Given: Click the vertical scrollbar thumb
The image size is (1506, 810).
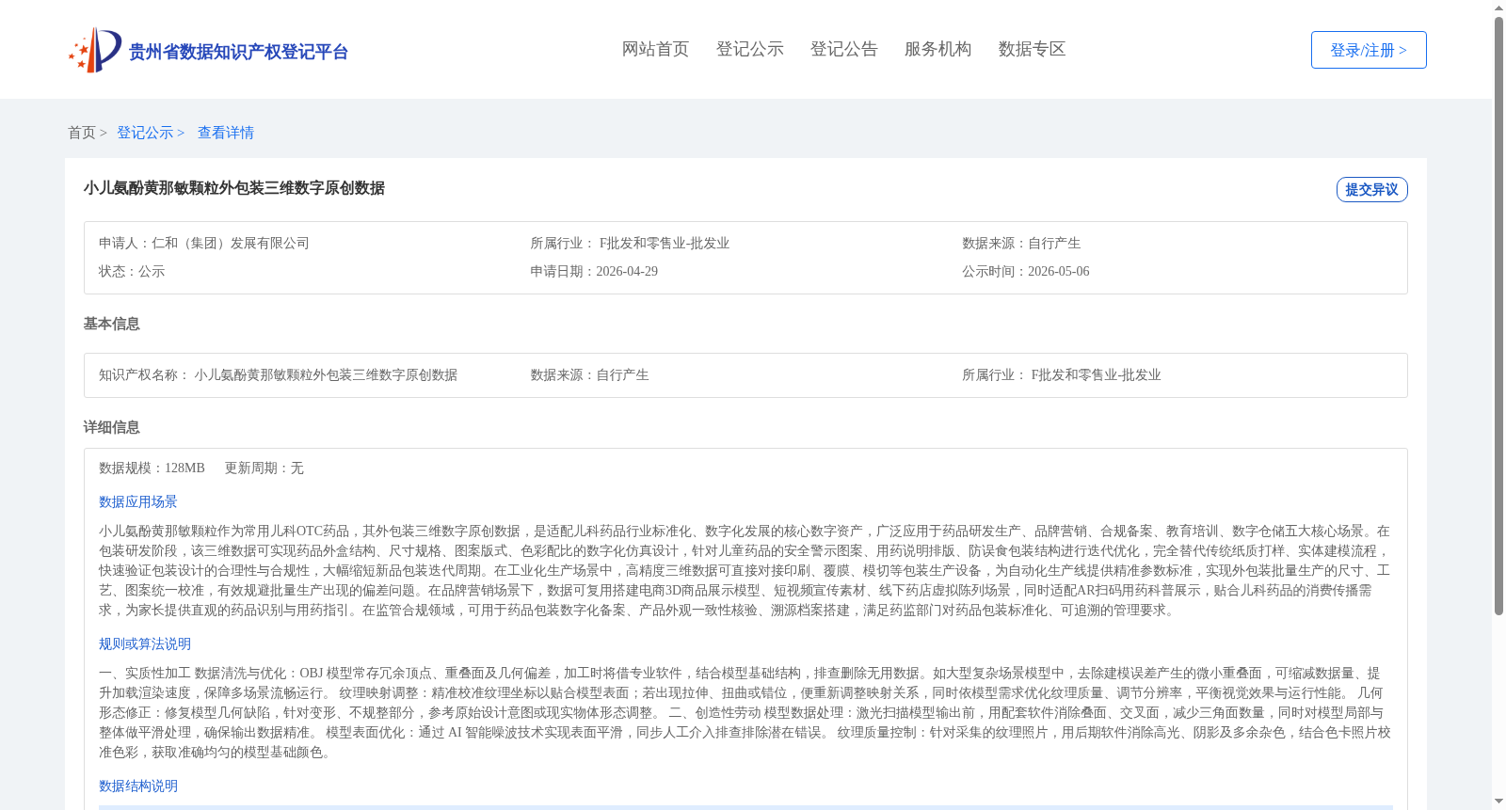Looking at the screenshot, I should click(x=1498, y=316).
